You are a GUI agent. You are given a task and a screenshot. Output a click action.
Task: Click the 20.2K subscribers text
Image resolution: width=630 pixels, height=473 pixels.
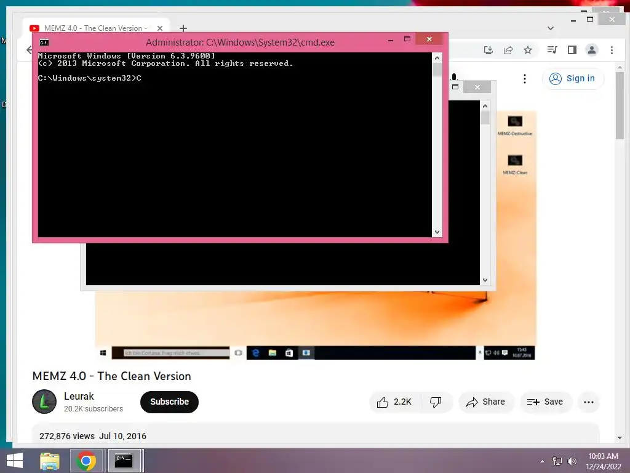point(94,409)
